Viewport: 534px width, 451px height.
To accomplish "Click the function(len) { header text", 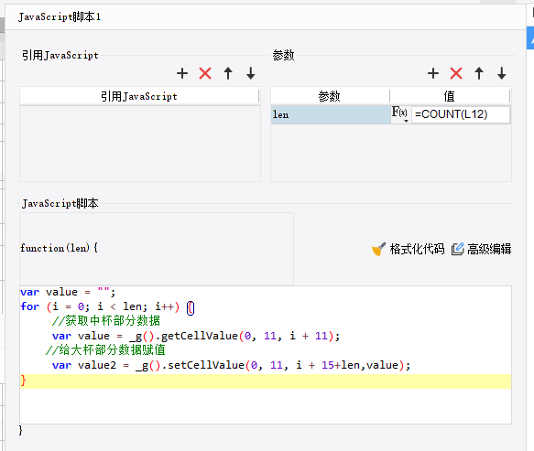I will 59,248.
